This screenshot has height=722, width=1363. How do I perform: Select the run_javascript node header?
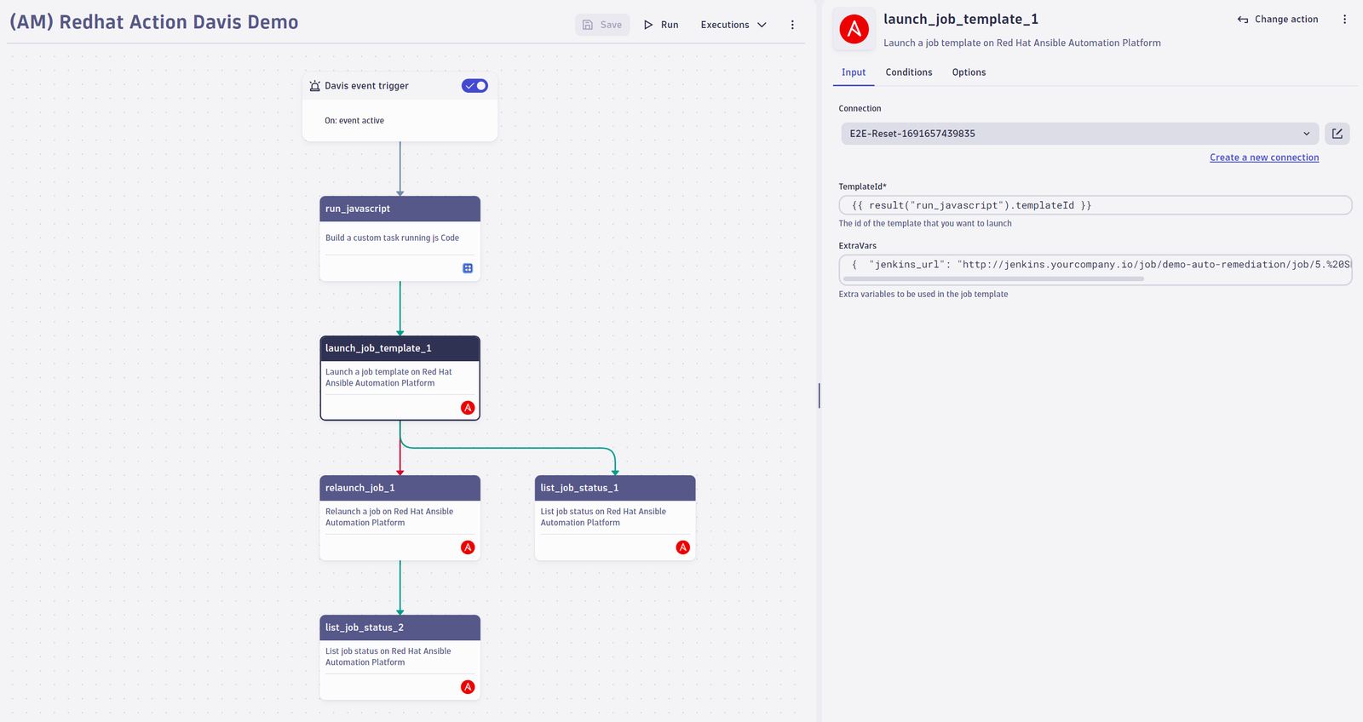point(400,209)
